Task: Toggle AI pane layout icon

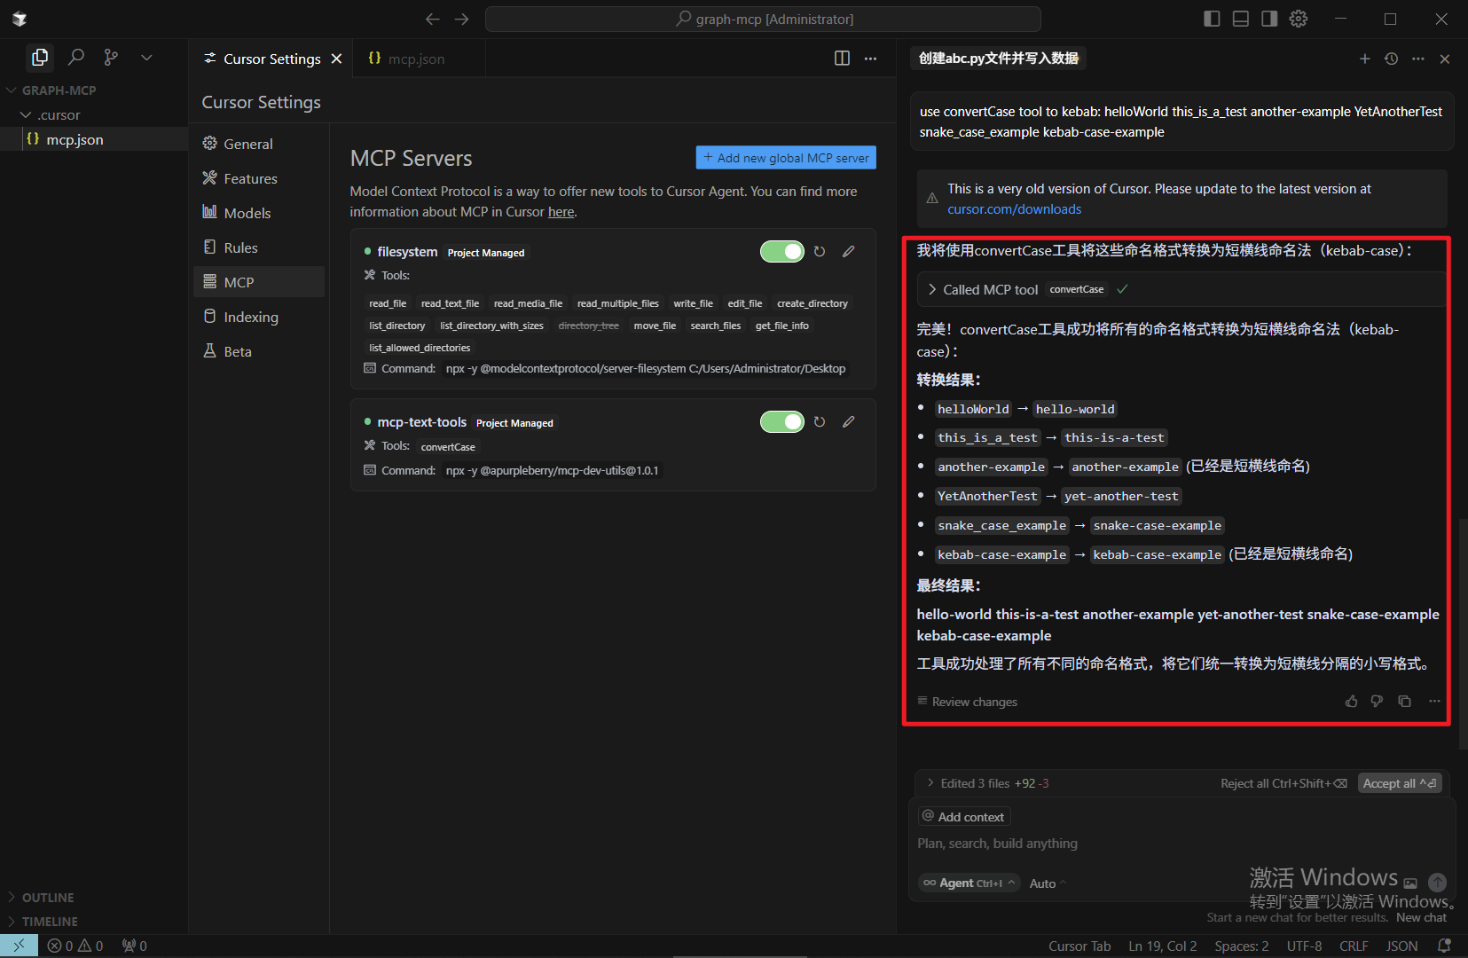Action: (1269, 19)
